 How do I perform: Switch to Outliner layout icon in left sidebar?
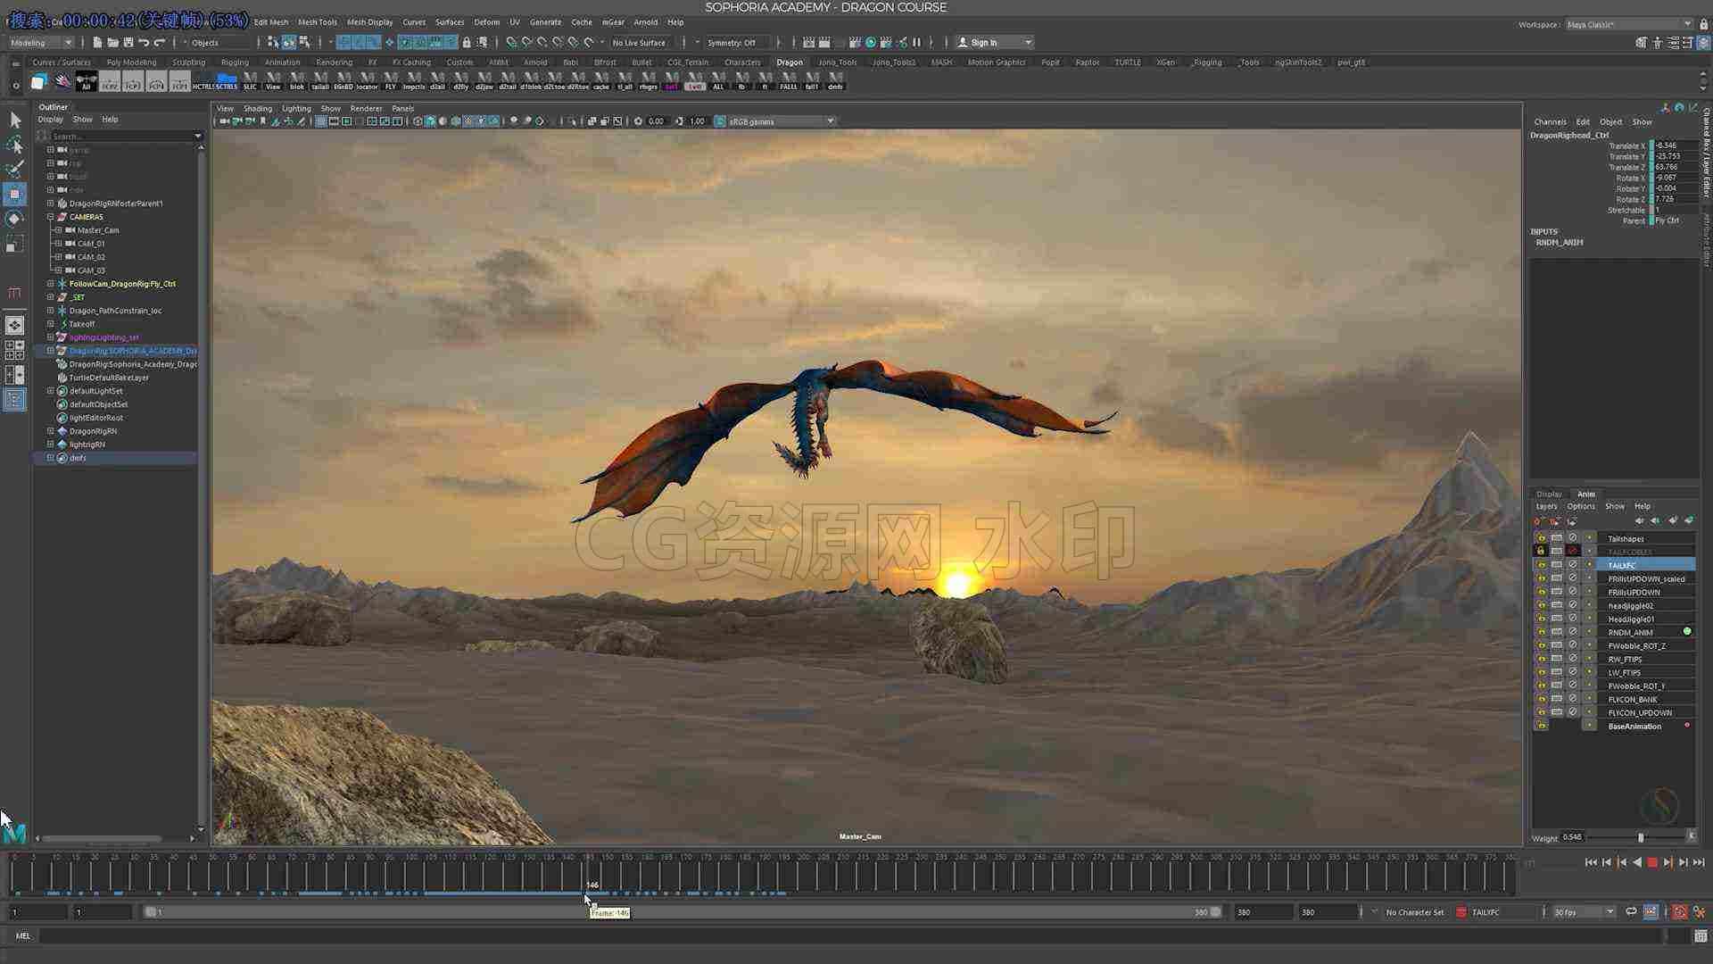(x=15, y=400)
